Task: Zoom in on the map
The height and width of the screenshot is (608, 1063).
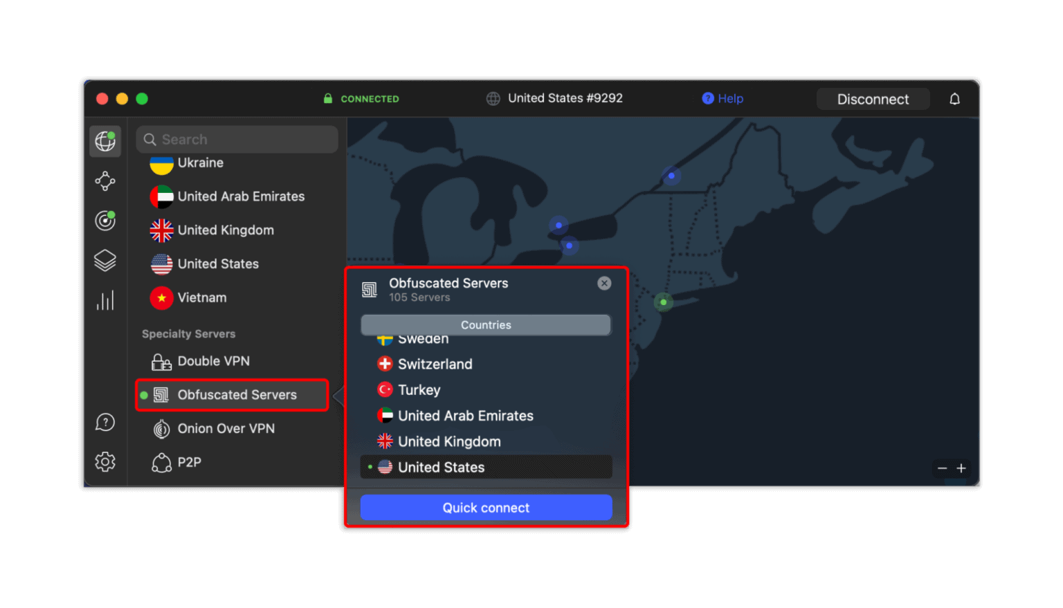Action: click(961, 468)
